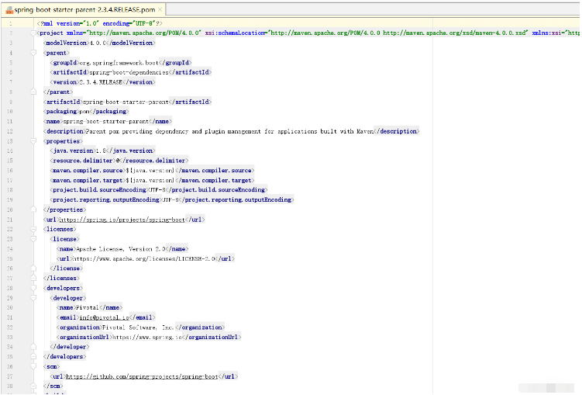This screenshot has width=582, height=395.
Task: Click spring-boot-dependencies artifactId value
Action: pos(129,72)
